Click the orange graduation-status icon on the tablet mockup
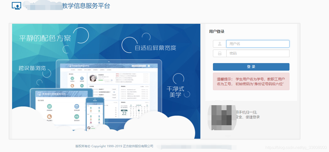Viewport: 329px width, 152px height. [49, 117]
